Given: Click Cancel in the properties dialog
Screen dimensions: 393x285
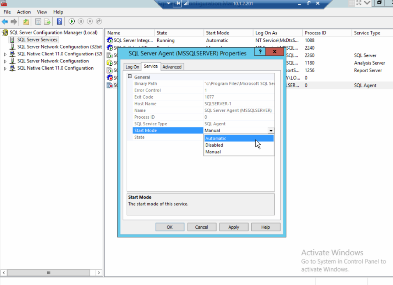Looking at the screenshot, I should pos(202,227).
